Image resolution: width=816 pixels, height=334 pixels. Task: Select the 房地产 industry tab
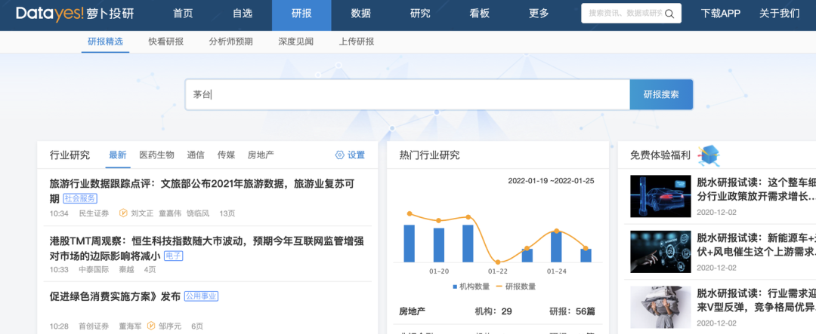[261, 155]
